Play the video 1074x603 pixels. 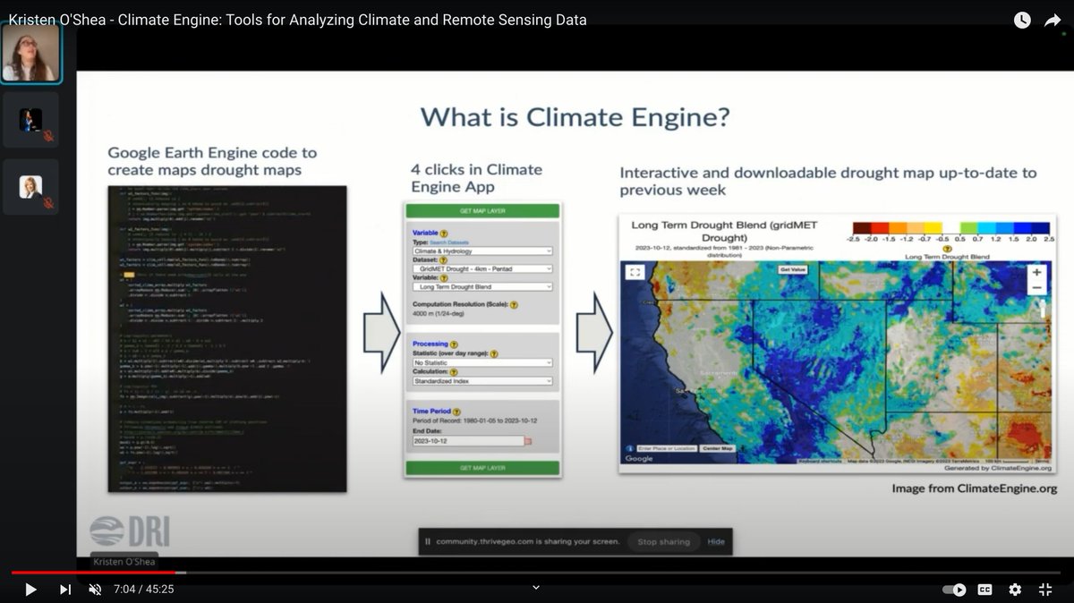(30, 590)
